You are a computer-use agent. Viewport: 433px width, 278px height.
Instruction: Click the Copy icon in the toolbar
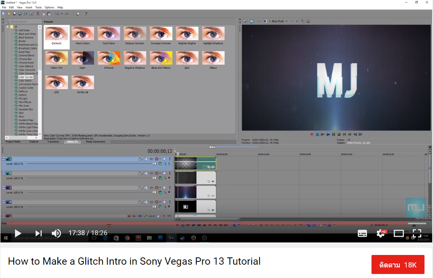(x=43, y=14)
